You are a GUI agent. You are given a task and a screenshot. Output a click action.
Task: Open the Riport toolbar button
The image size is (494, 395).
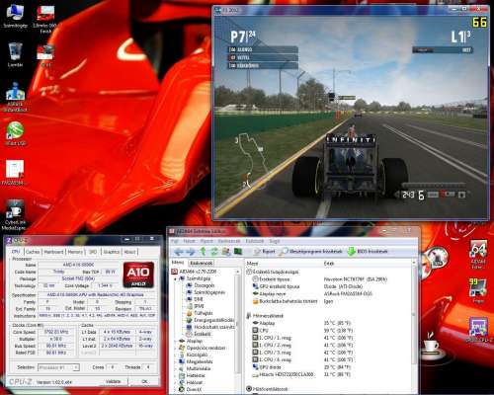tap(265, 252)
